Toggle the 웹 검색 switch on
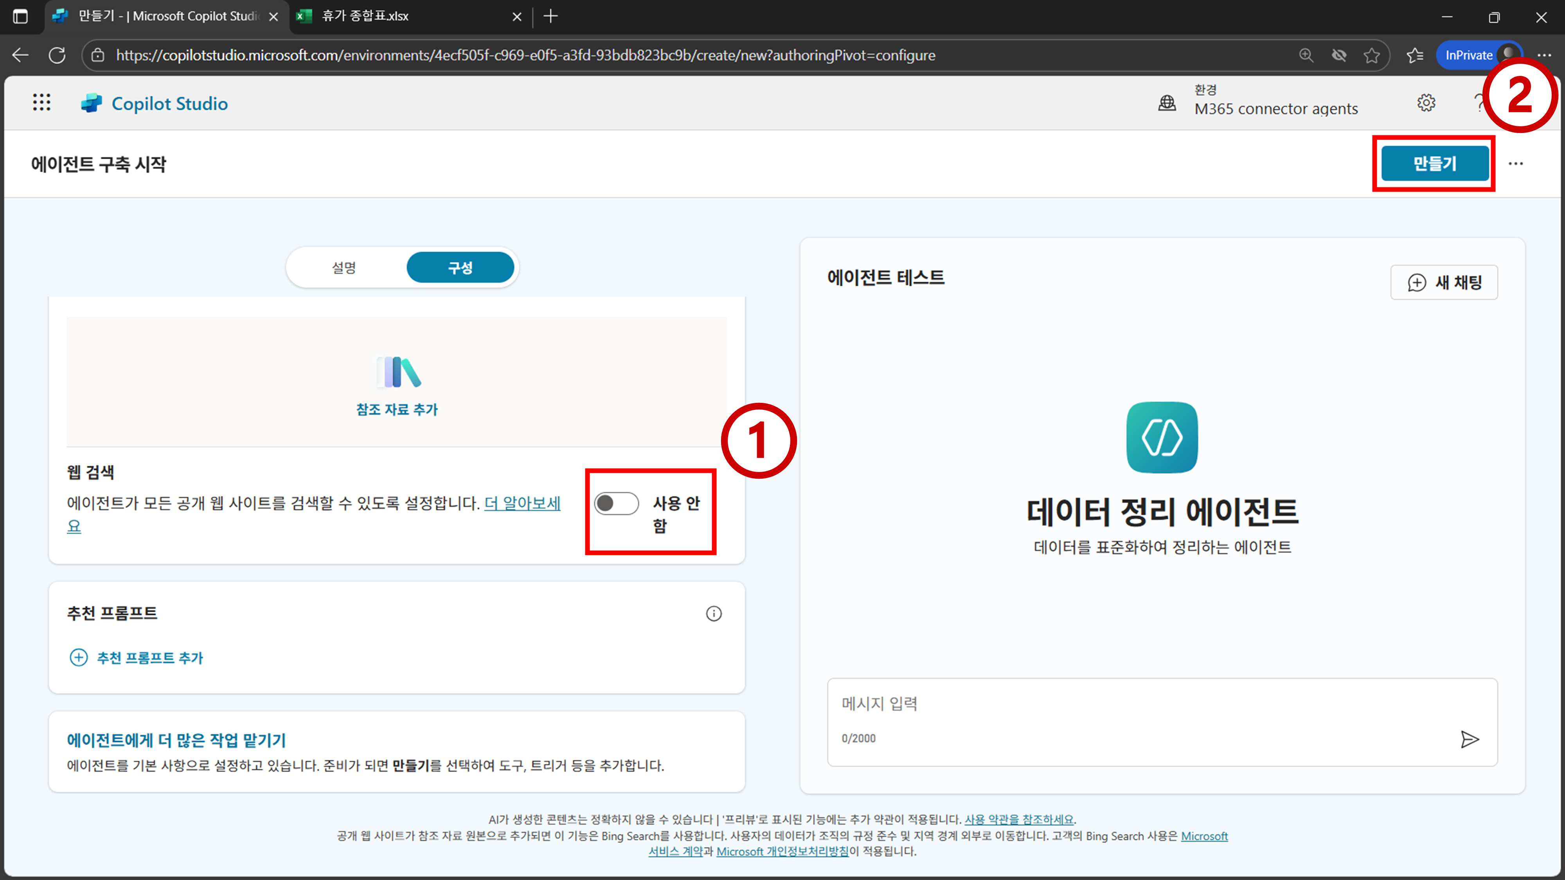The width and height of the screenshot is (1565, 880). [x=616, y=503]
